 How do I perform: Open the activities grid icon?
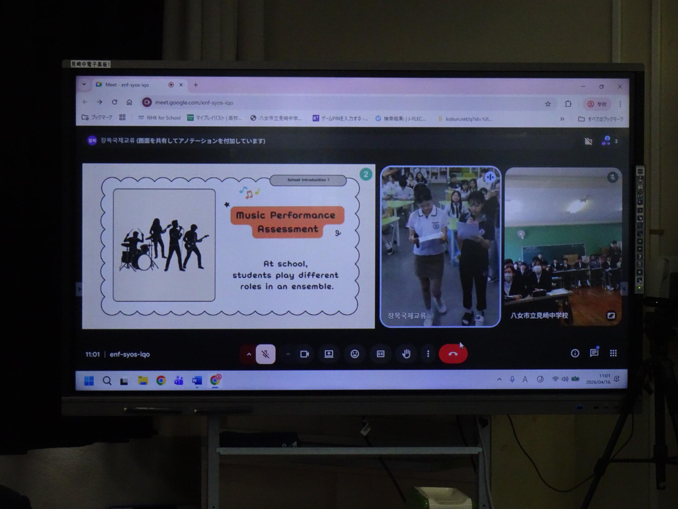coord(613,353)
